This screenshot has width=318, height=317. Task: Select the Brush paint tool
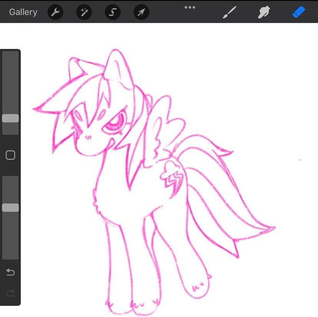point(229,12)
